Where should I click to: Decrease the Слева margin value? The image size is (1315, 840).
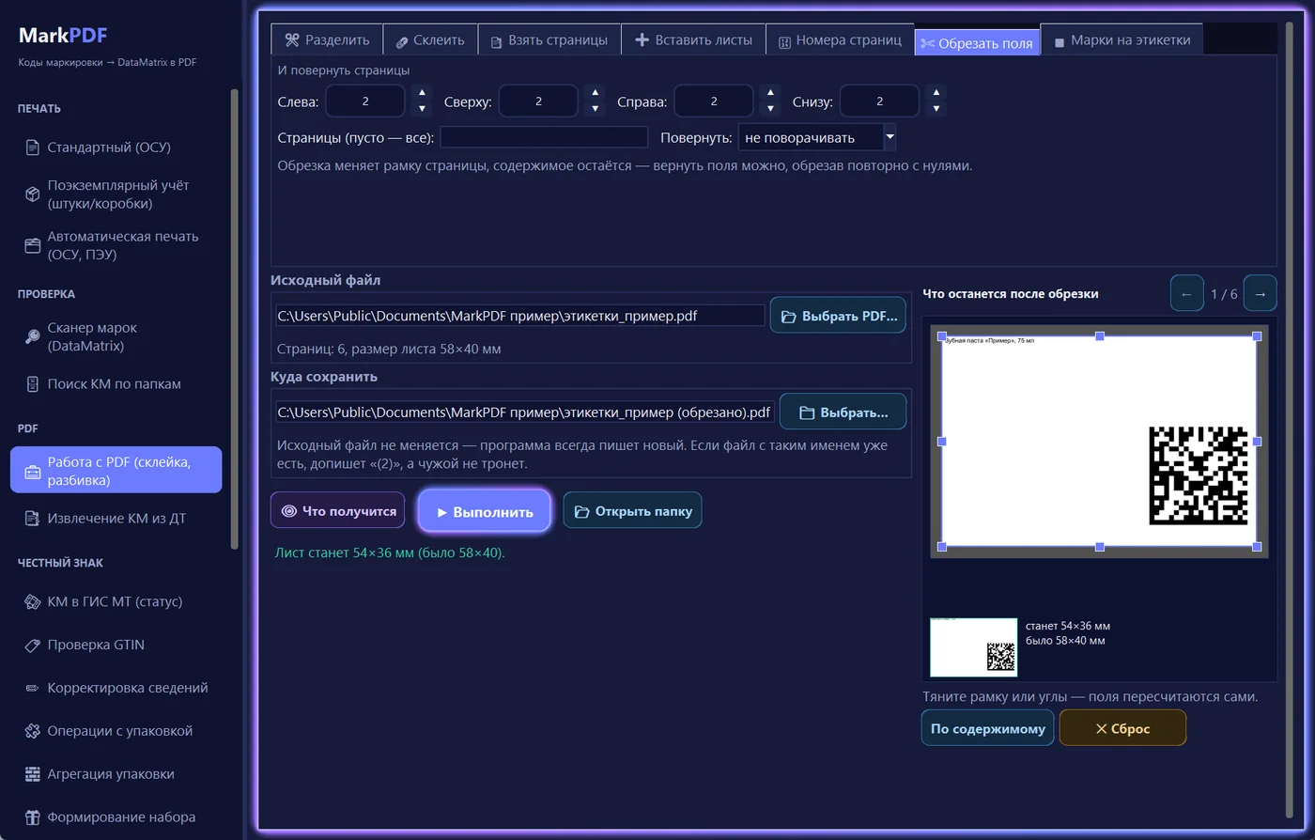[422, 109]
